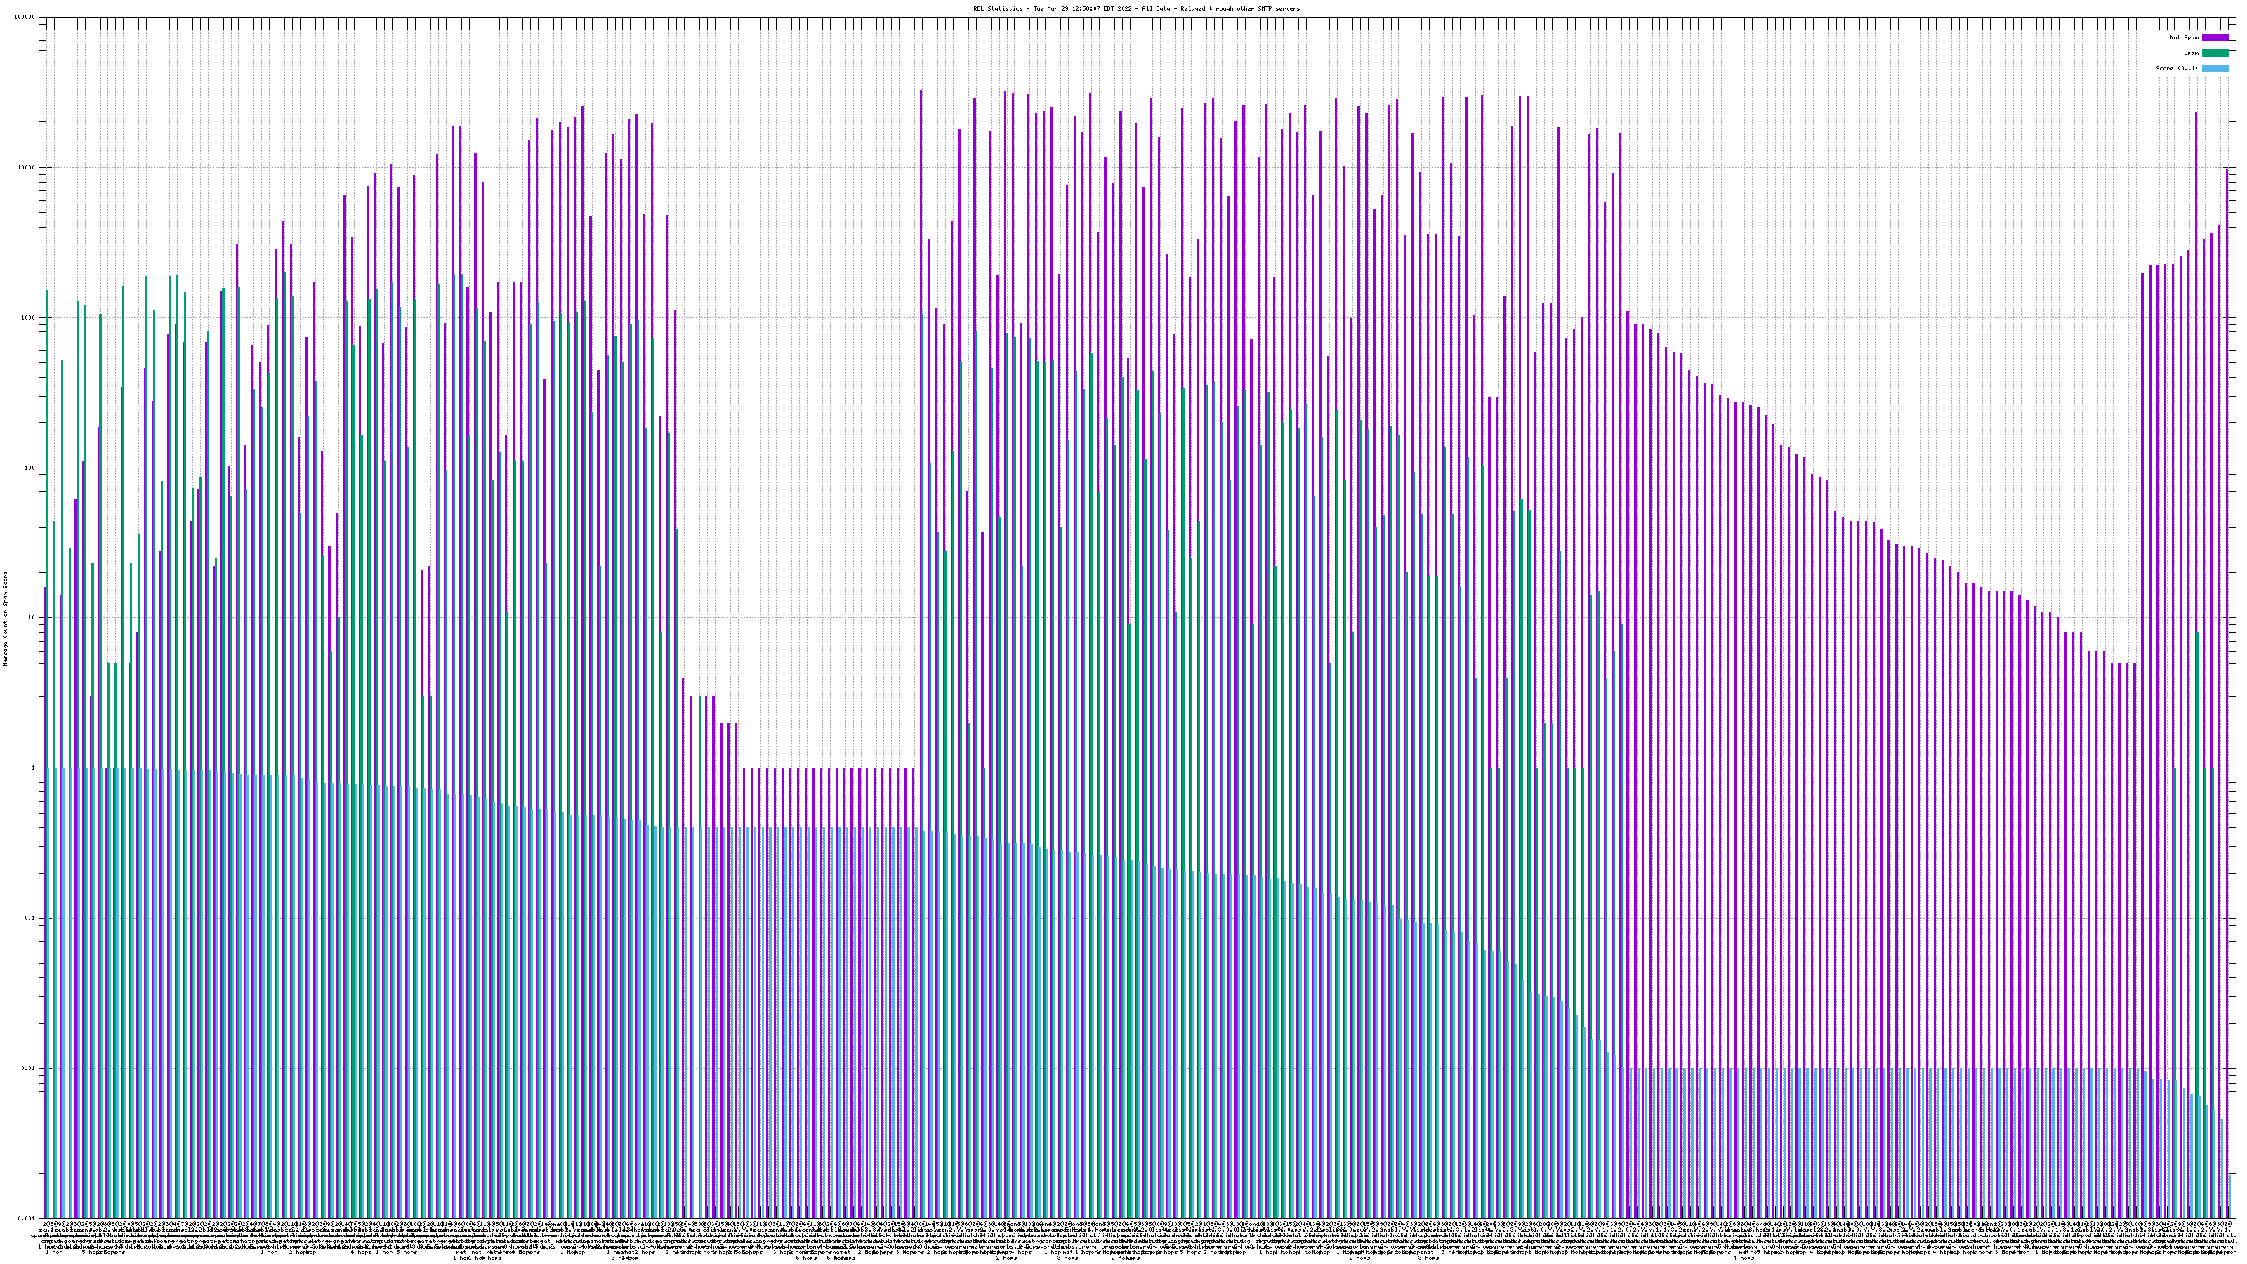Viewport: 2247px width, 1264px height.
Task: Click the blue Score legend swatch
Action: (x=2215, y=68)
